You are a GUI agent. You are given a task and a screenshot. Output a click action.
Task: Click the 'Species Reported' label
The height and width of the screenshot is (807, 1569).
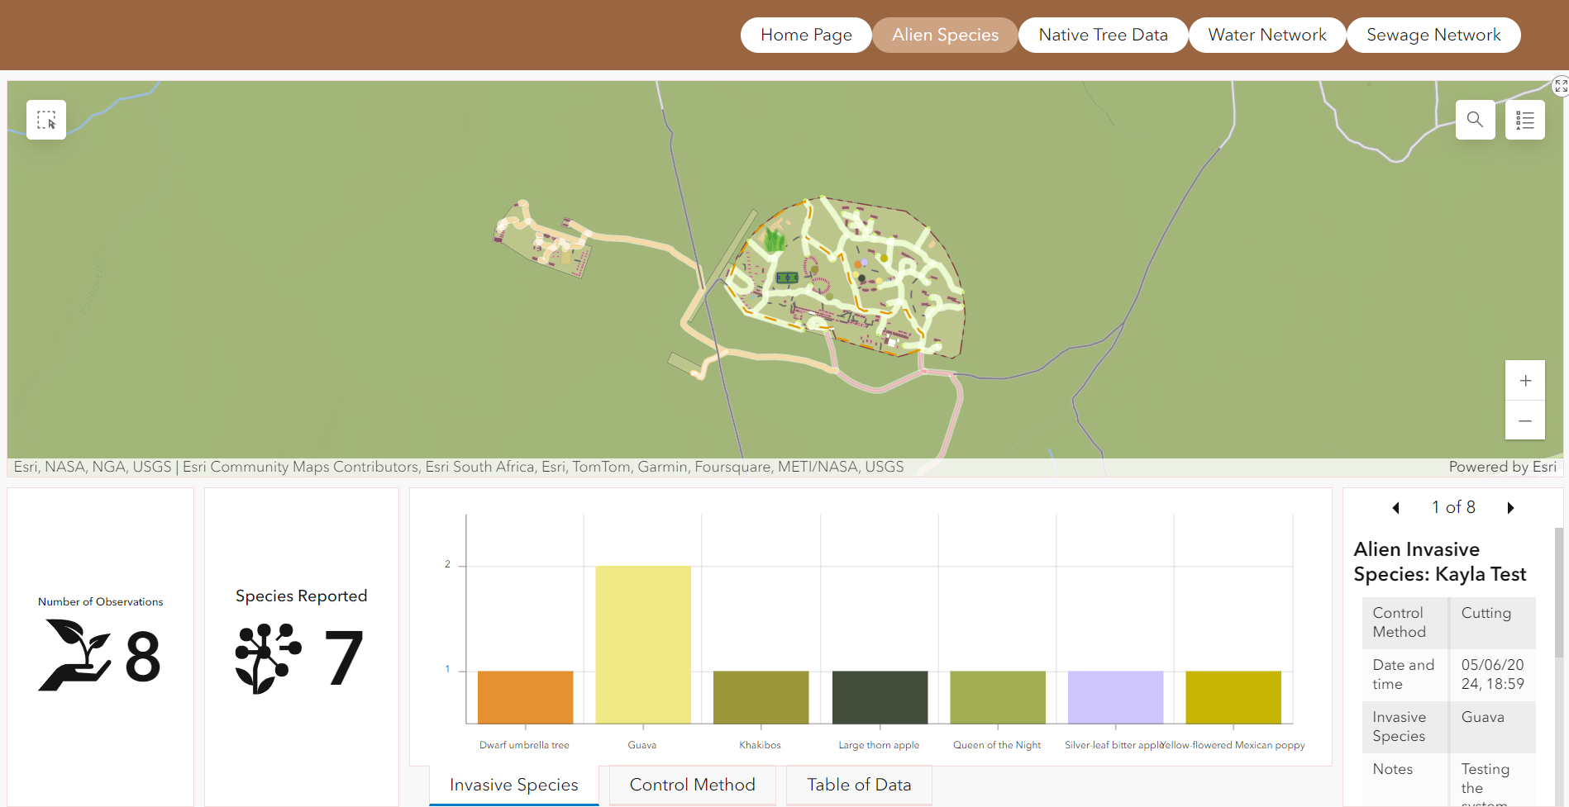click(x=302, y=596)
